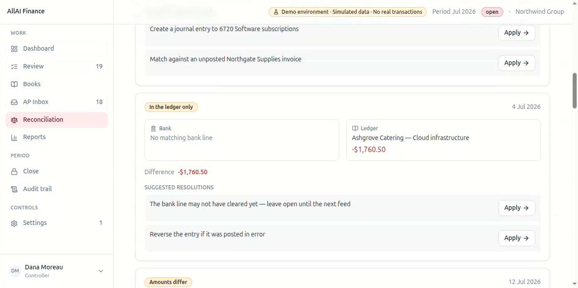This screenshot has width=578, height=288.
Task: Click the Books open-book icon
Action: 14,84
